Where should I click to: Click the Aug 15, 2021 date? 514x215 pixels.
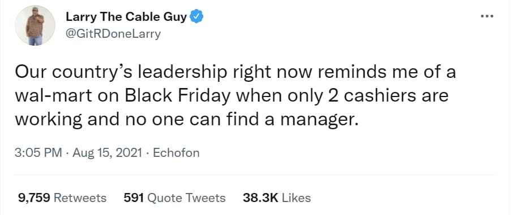[x=108, y=153]
